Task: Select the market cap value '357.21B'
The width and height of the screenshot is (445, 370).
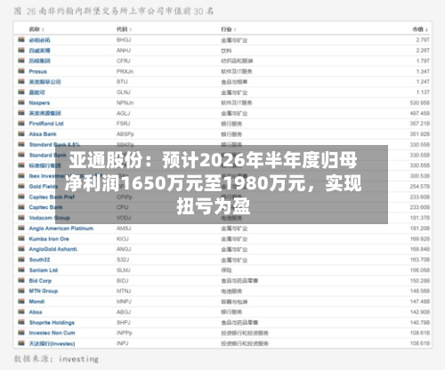Action: pyautogui.click(x=420, y=124)
